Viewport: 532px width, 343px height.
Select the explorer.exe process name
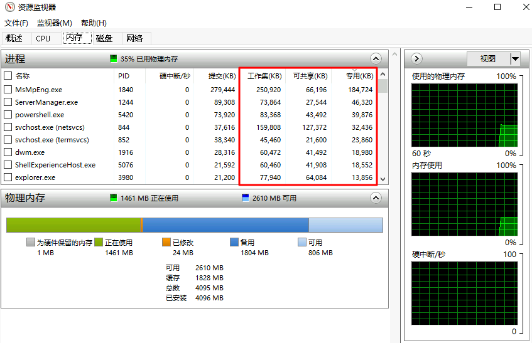(x=35, y=177)
